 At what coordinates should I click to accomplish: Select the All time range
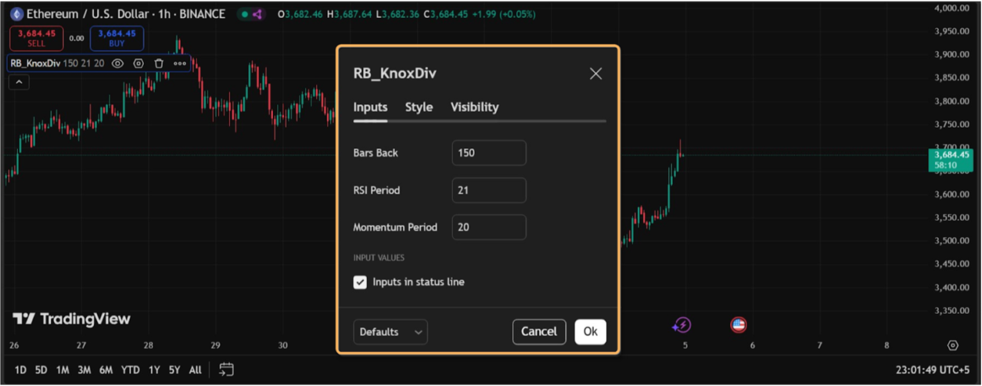click(195, 369)
